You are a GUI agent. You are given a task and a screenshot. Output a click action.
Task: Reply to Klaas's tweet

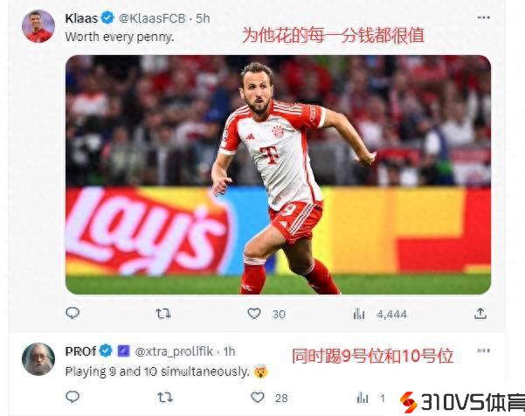(73, 313)
